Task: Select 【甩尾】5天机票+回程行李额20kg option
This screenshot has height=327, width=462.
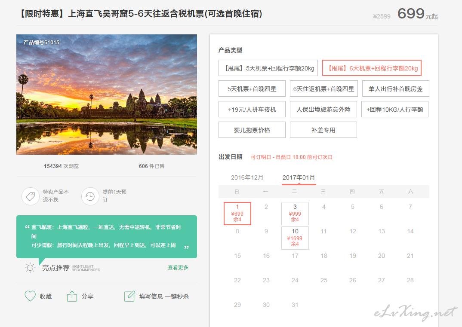Action: [x=268, y=68]
